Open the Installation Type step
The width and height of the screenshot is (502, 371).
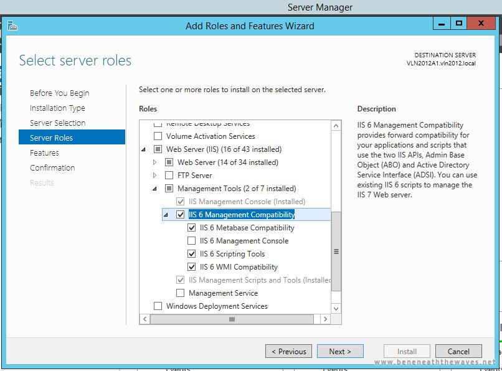pyautogui.click(x=58, y=108)
